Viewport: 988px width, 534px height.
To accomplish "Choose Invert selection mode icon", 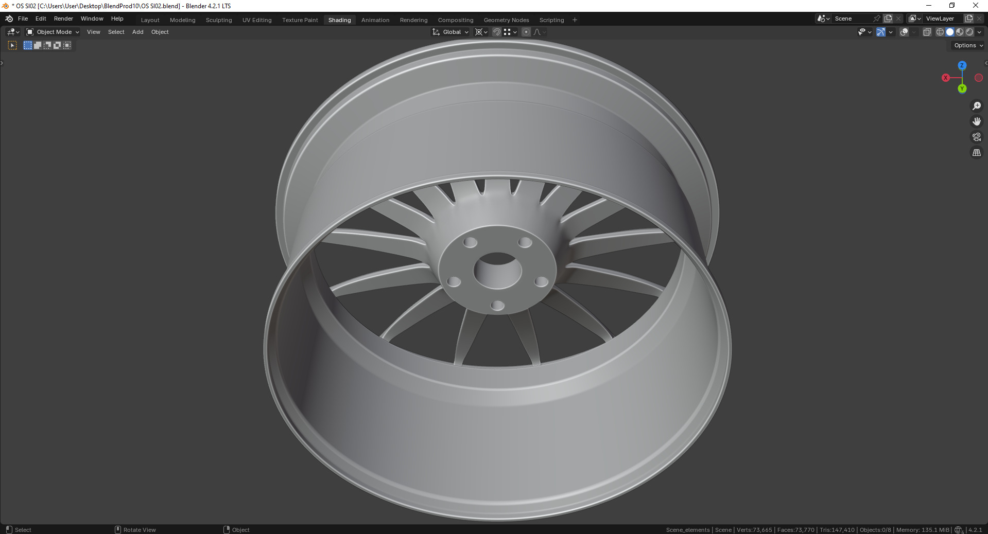I will (57, 45).
